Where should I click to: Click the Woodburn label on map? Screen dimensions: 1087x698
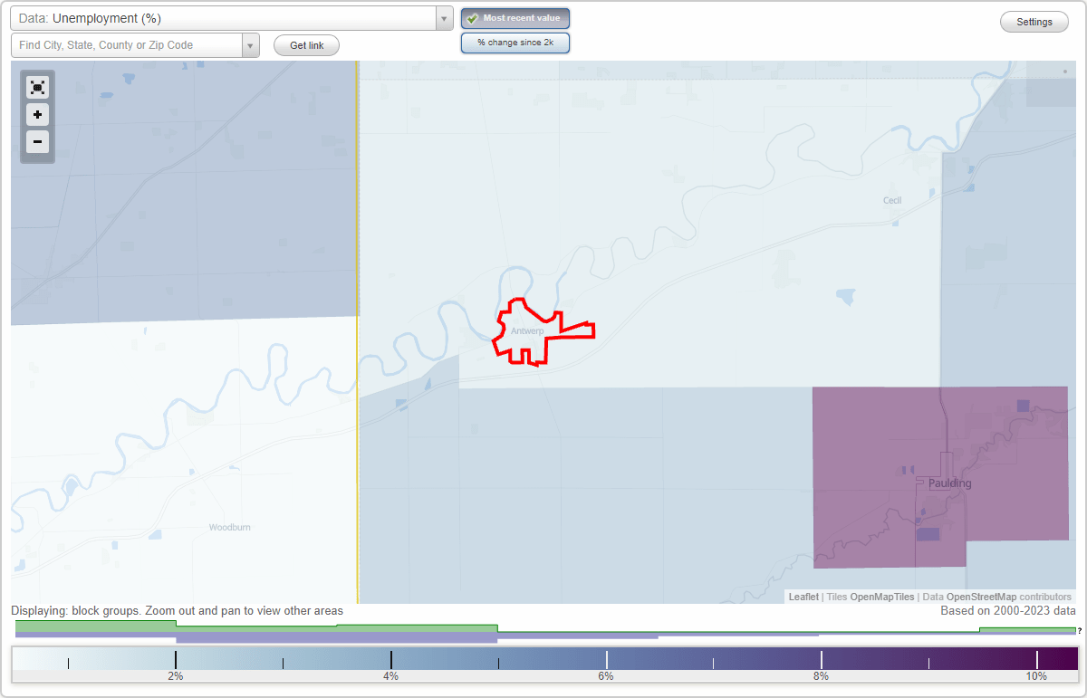coord(229,527)
